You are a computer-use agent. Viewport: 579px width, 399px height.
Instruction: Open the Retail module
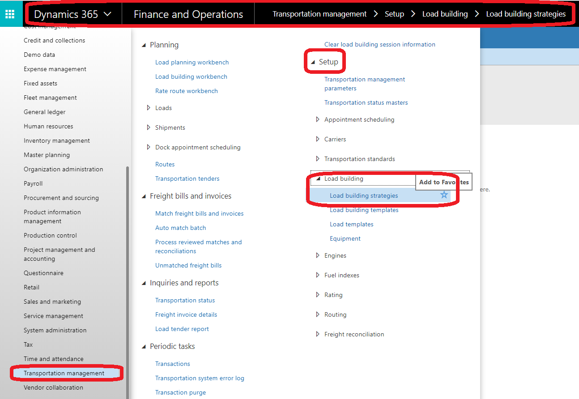coord(31,287)
